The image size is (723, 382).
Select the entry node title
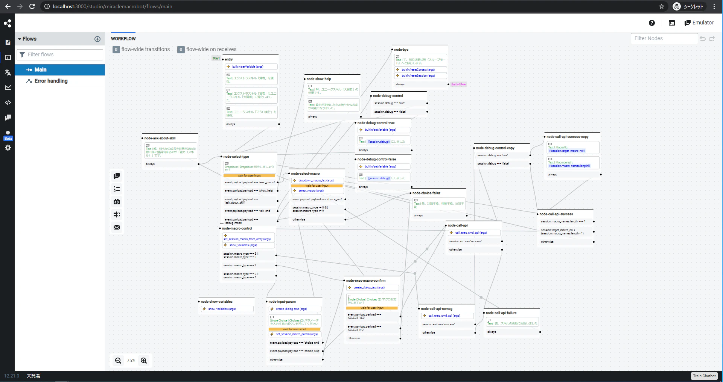point(229,59)
